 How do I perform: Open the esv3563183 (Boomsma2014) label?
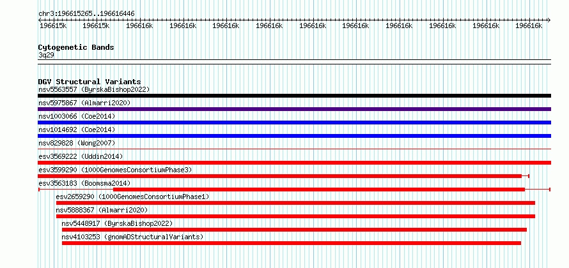click(x=84, y=183)
